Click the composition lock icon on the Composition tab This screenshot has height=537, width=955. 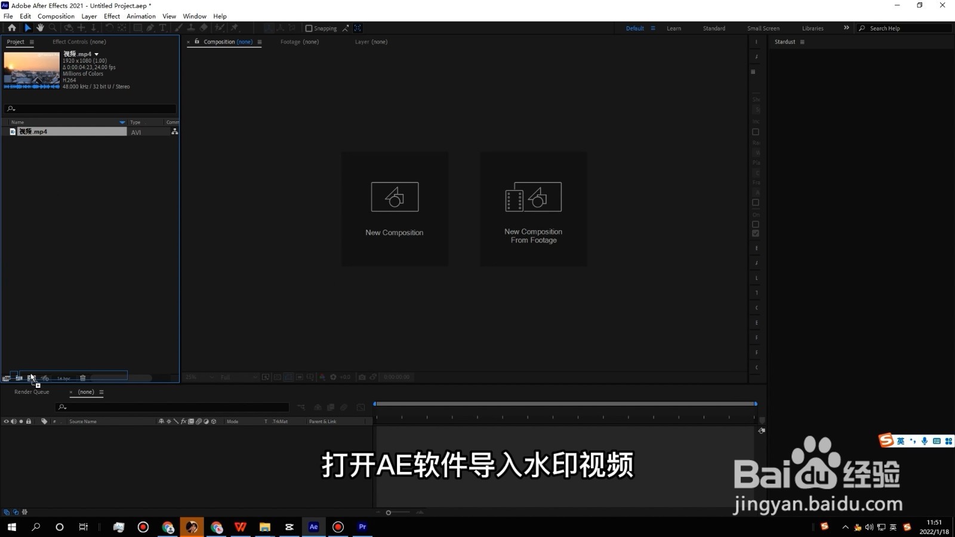tap(197, 42)
